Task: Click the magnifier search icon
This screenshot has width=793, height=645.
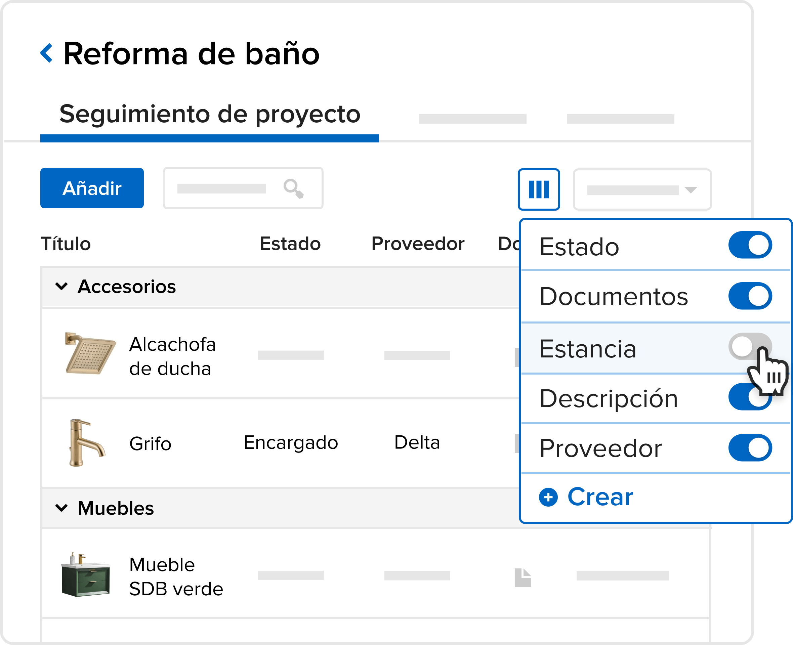Action: [294, 189]
